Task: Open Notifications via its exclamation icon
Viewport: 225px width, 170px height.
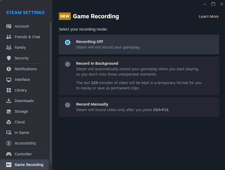Action: click(9, 69)
